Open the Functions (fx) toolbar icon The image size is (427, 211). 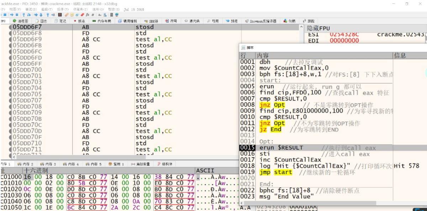coord(88,15)
